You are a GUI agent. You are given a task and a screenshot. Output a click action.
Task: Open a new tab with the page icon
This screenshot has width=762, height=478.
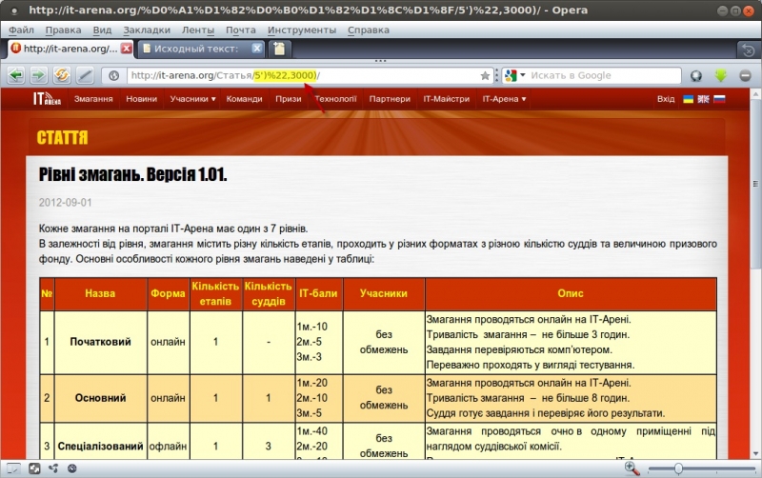(279, 49)
